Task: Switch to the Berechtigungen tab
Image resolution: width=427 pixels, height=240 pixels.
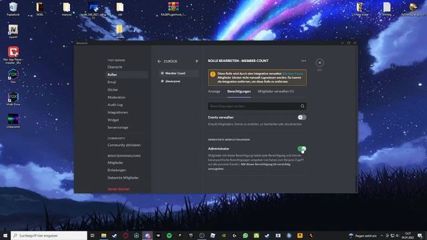Action: 239,91
